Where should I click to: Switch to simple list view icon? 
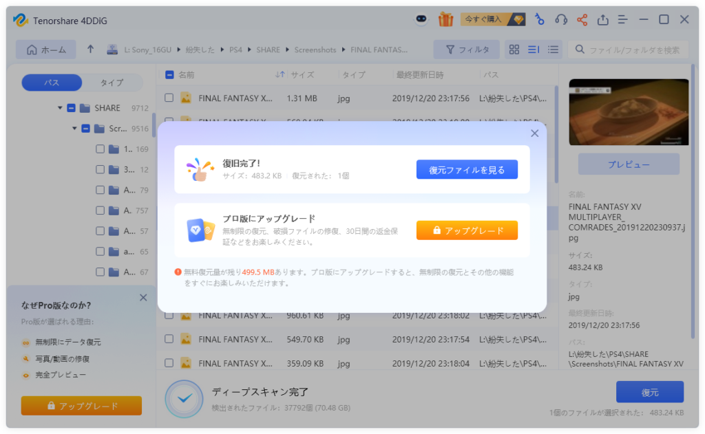tap(553, 50)
